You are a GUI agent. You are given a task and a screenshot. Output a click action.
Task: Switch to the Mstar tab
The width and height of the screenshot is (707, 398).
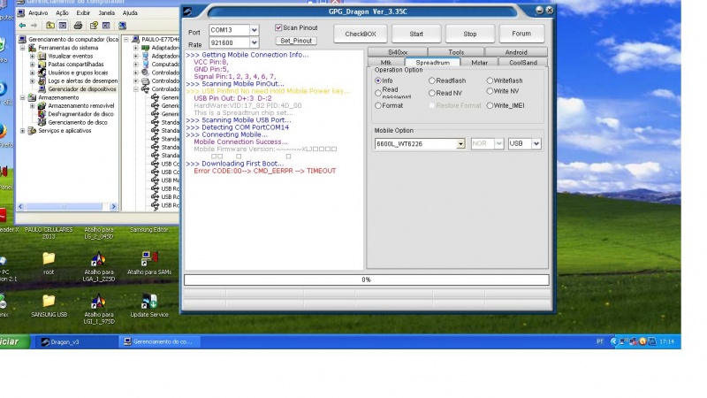pyautogui.click(x=479, y=63)
